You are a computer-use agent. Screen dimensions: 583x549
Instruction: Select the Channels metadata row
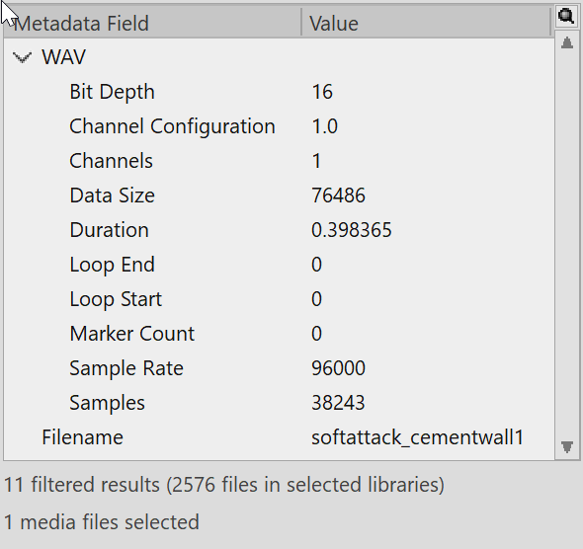click(x=279, y=161)
